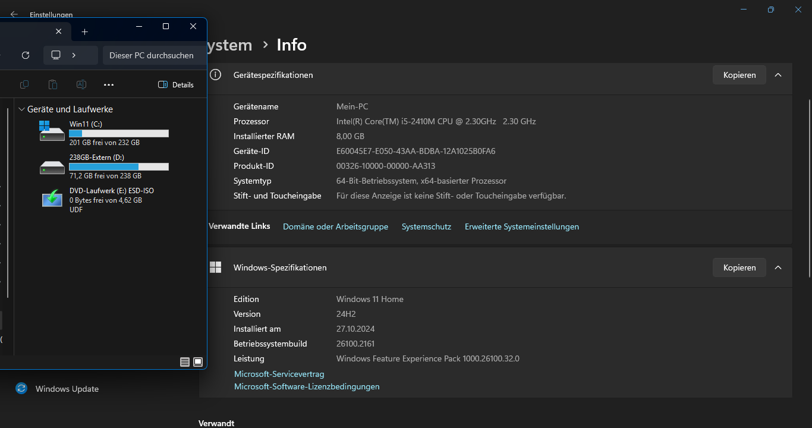This screenshot has width=812, height=428.
Task: Click Kopieren in the Gerätespezifikationen section
Action: 739,75
